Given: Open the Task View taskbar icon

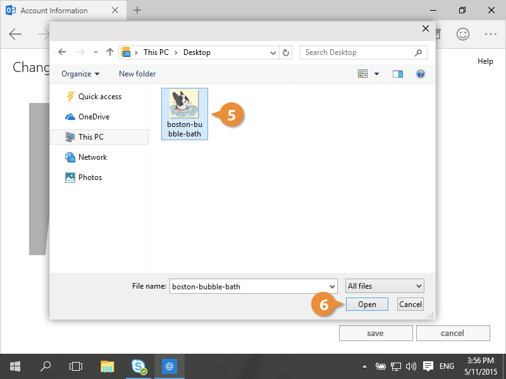Looking at the screenshot, I should [x=76, y=366].
